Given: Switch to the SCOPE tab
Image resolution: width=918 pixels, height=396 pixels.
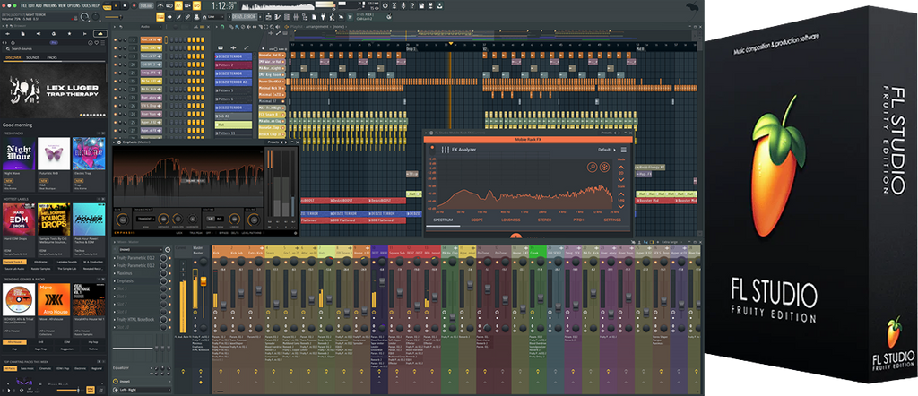Looking at the screenshot, I should click(477, 220).
